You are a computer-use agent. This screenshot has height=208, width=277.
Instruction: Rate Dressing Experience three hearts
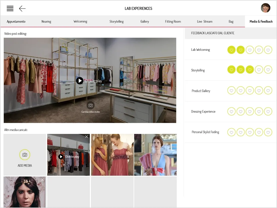pyautogui.click(x=250, y=111)
